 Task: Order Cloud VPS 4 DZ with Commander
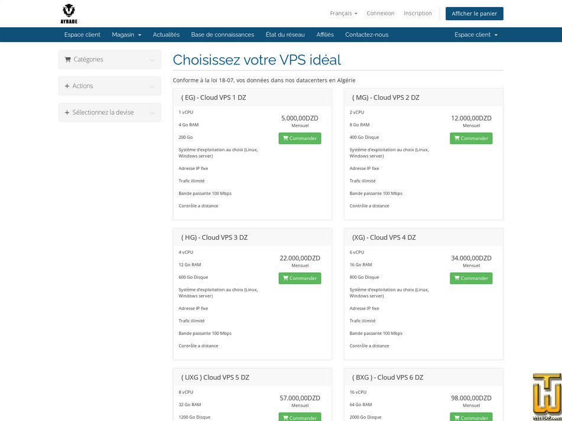[x=471, y=278]
